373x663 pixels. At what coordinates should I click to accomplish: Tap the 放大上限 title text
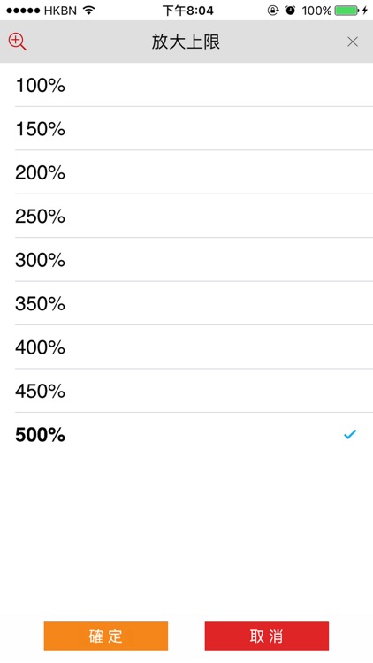(186, 42)
